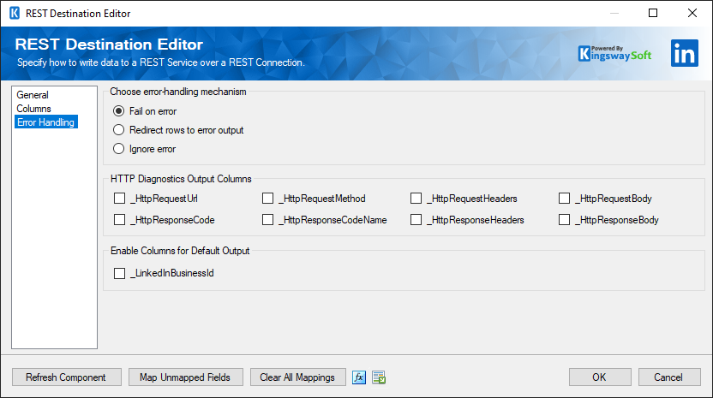713x398 pixels.
Task: Tick the _HttpRequestHeaders checkbox
Action: pyautogui.click(x=416, y=198)
